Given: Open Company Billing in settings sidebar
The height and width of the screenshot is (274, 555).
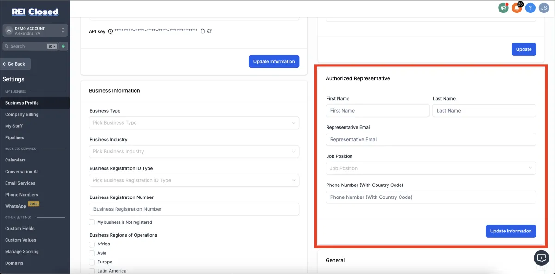Looking at the screenshot, I should click(22, 114).
